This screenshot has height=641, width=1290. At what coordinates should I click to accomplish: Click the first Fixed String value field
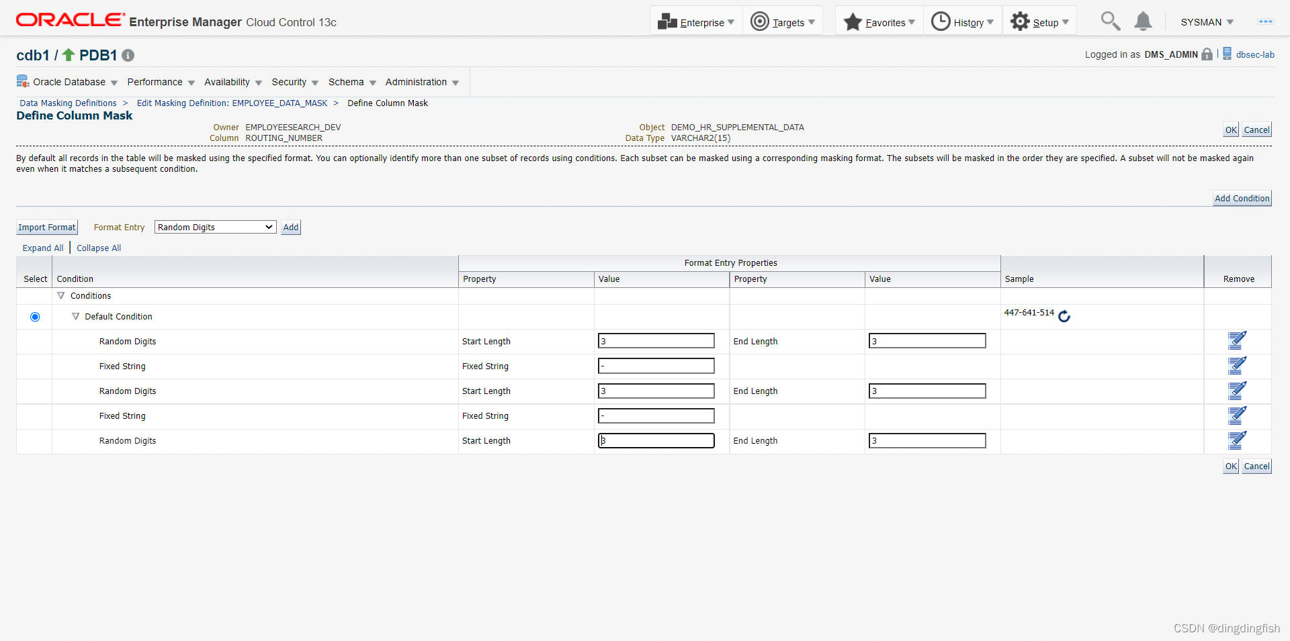(x=656, y=366)
